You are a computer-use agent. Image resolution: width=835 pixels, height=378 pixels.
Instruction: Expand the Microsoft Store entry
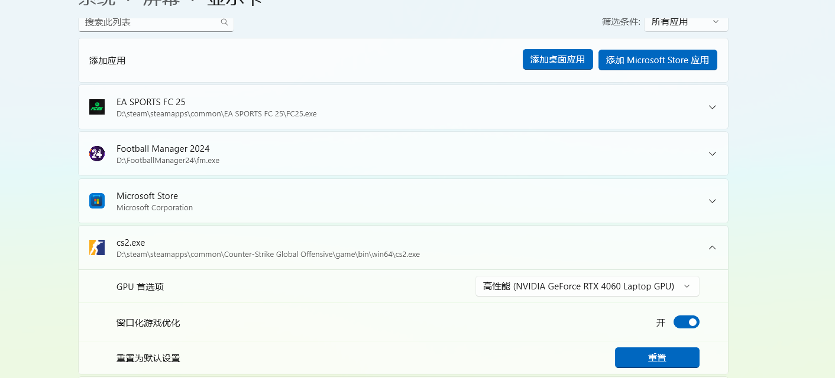[712, 201]
